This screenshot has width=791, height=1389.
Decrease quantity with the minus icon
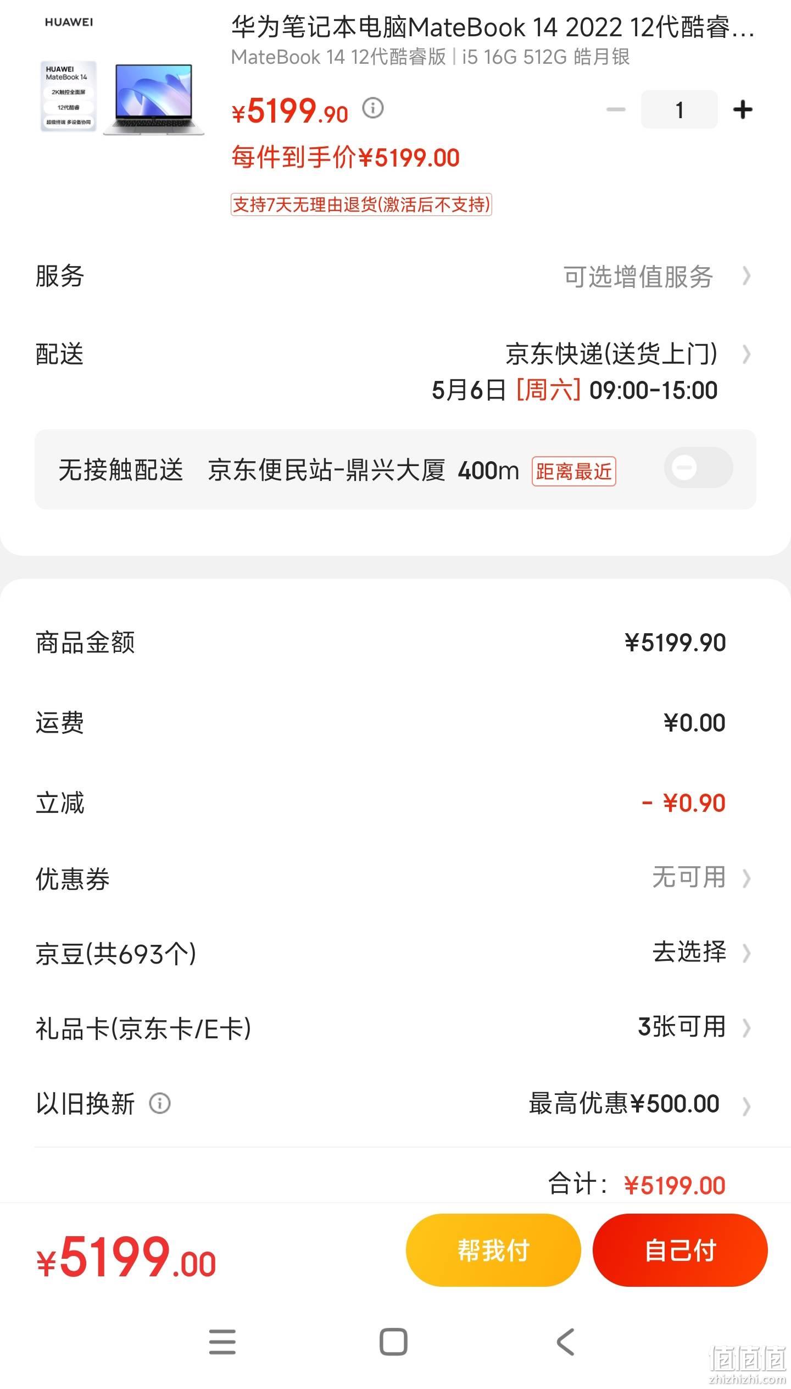click(x=616, y=109)
